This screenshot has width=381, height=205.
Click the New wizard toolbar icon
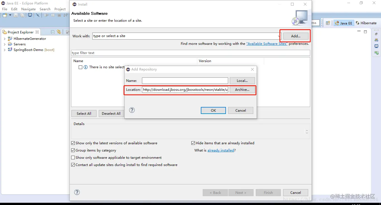point(5,15)
